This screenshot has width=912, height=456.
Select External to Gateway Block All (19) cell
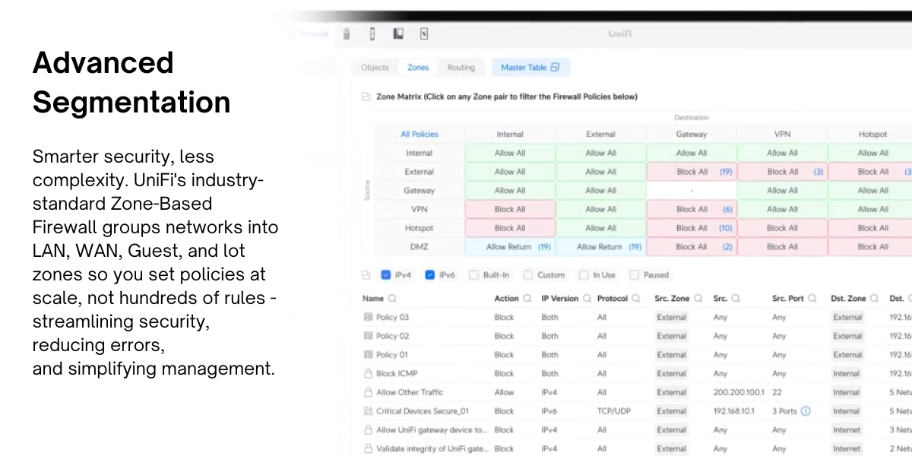(x=692, y=172)
